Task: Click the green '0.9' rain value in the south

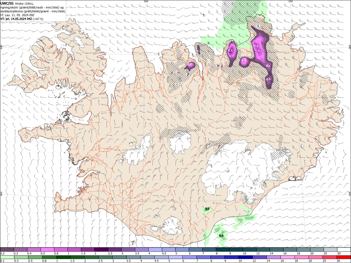Action: (x=207, y=209)
